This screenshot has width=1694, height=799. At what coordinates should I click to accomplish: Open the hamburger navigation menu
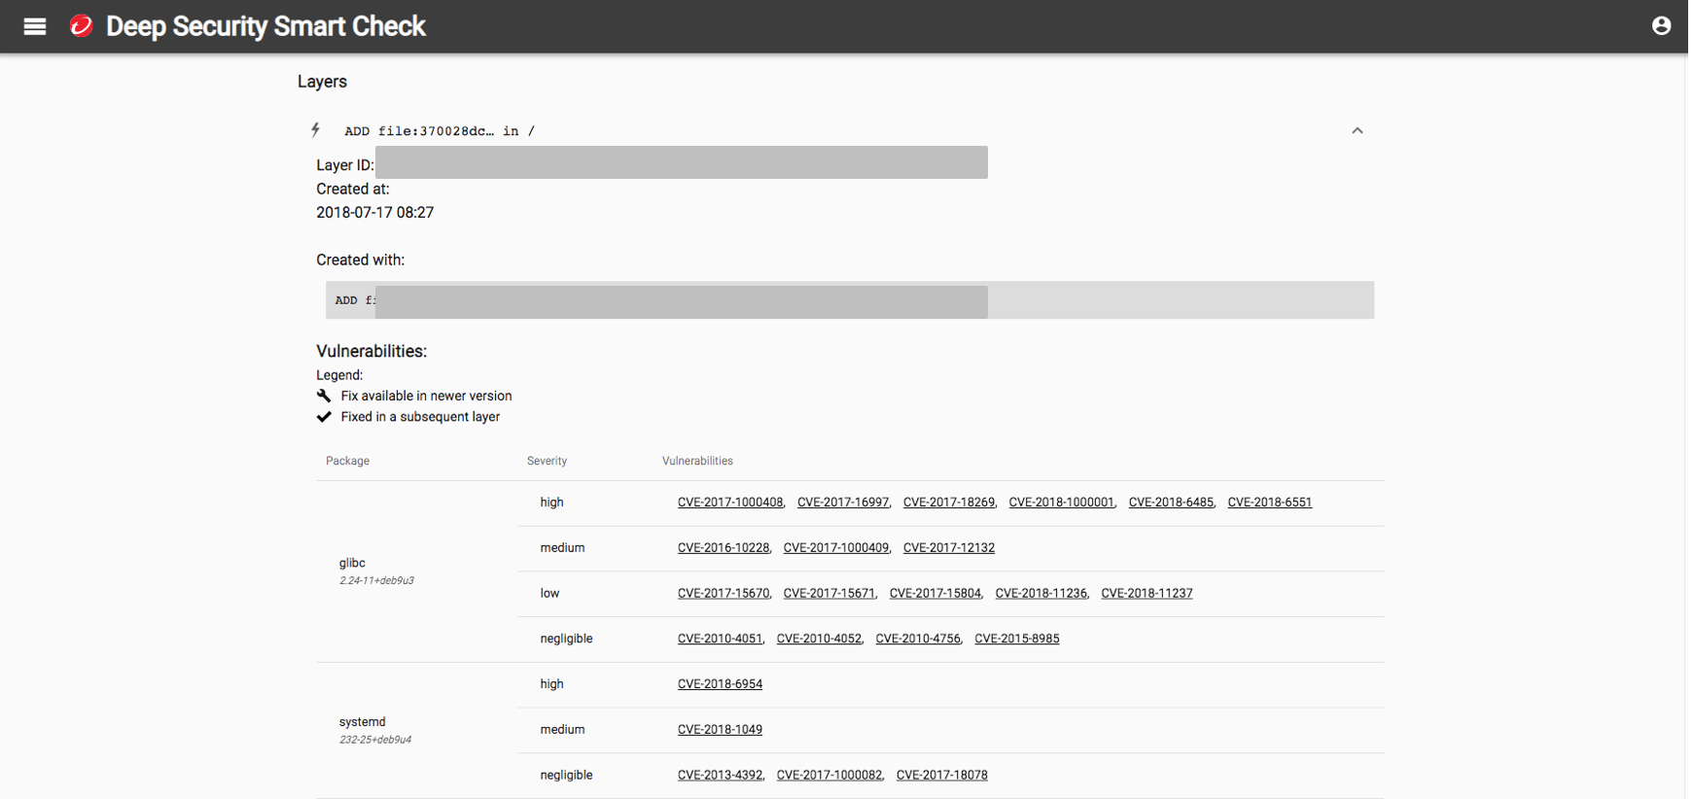point(35,26)
